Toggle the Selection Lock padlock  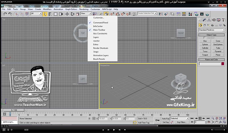pos(89,118)
